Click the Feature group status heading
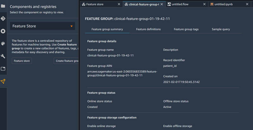 coord(101,93)
